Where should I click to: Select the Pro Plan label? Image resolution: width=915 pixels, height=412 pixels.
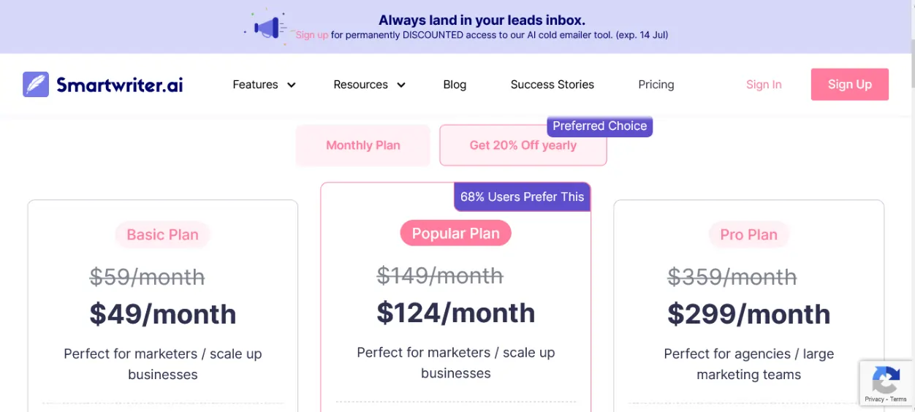748,234
